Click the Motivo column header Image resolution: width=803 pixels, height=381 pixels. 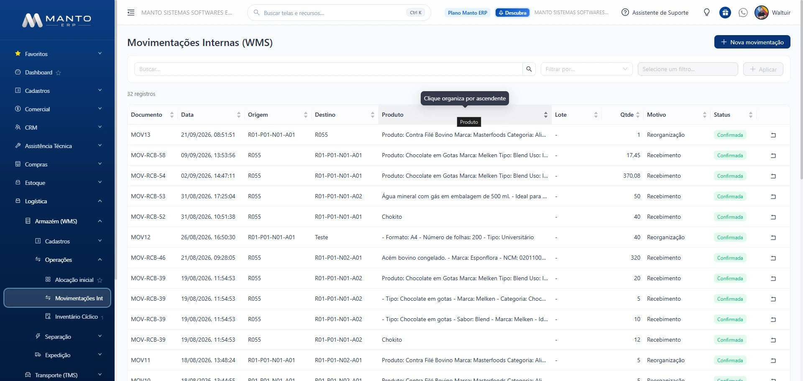(677, 115)
